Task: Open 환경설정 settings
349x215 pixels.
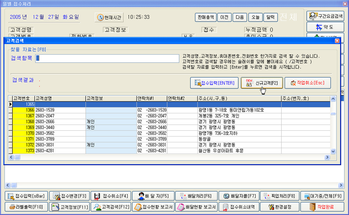Action: (x=279, y=207)
